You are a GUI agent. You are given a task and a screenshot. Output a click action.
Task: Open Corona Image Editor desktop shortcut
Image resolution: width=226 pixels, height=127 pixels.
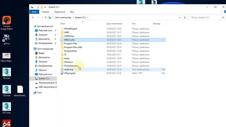point(7,23)
